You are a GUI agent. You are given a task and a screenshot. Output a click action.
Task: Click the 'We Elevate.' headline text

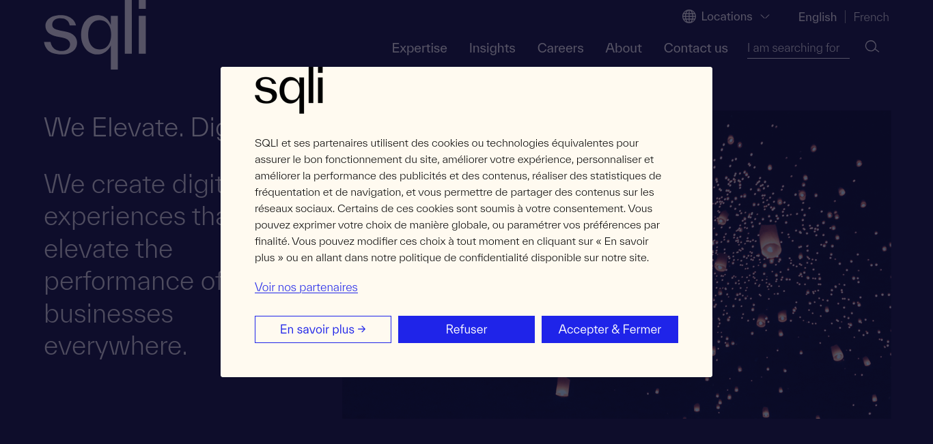pos(113,128)
